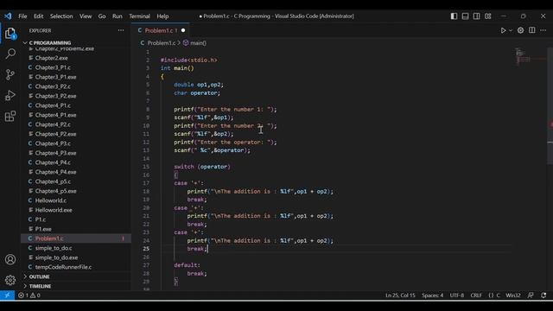Open the remote window status bar icon
The width and height of the screenshot is (553, 311).
click(7, 295)
